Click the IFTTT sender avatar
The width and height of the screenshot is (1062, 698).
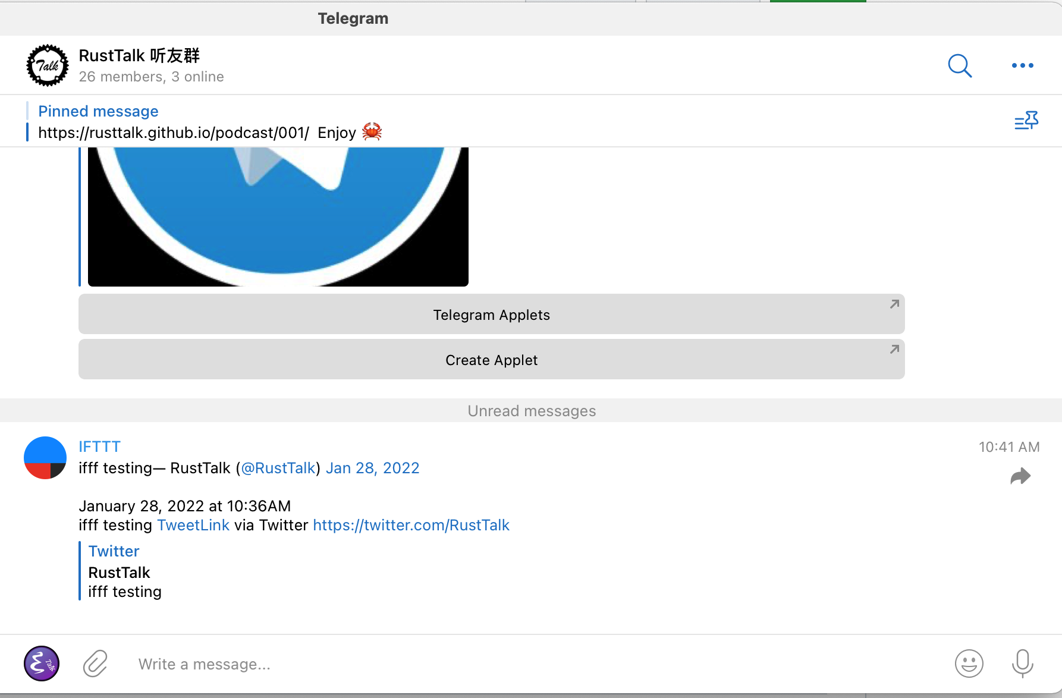45,458
